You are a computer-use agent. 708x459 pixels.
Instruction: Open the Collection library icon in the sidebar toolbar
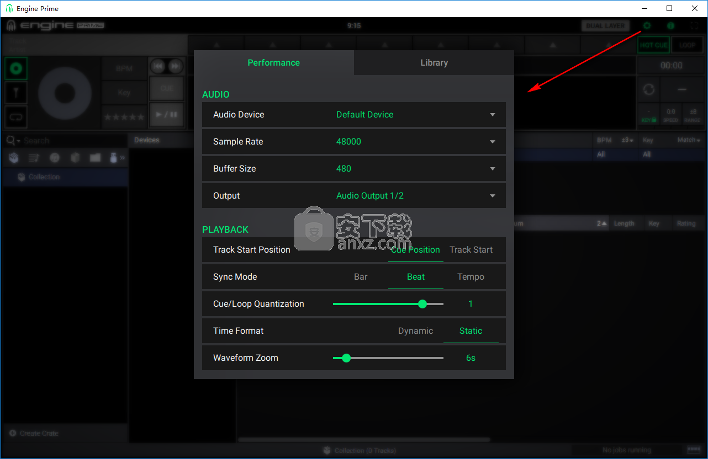pos(14,158)
